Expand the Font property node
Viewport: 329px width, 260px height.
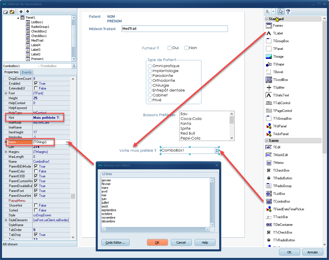6,93
